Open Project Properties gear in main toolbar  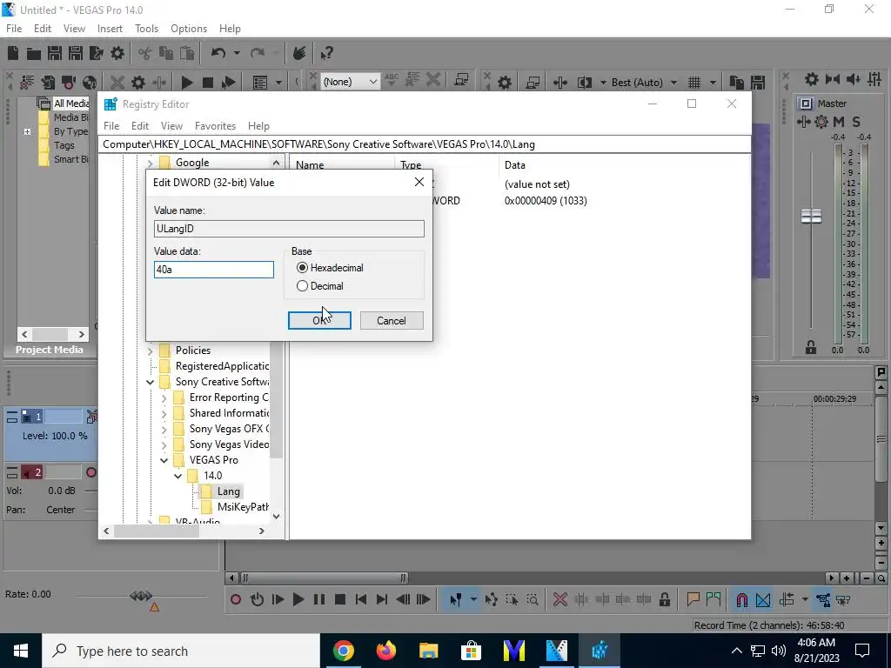[x=117, y=53]
